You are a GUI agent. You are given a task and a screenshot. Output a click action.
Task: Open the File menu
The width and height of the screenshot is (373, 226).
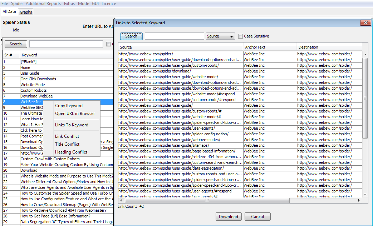[x=5, y=4]
